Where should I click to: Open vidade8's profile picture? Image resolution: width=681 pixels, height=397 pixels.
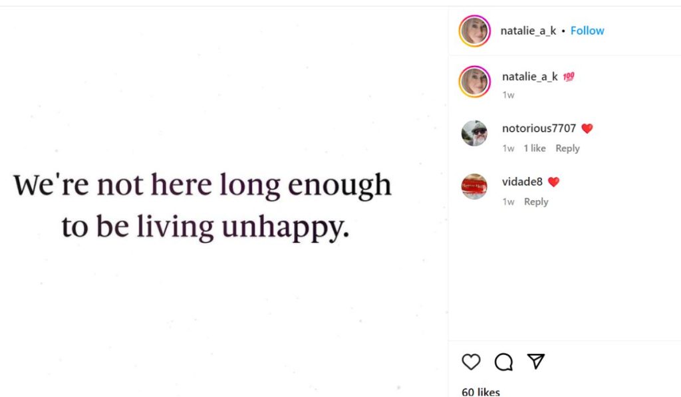point(475,186)
